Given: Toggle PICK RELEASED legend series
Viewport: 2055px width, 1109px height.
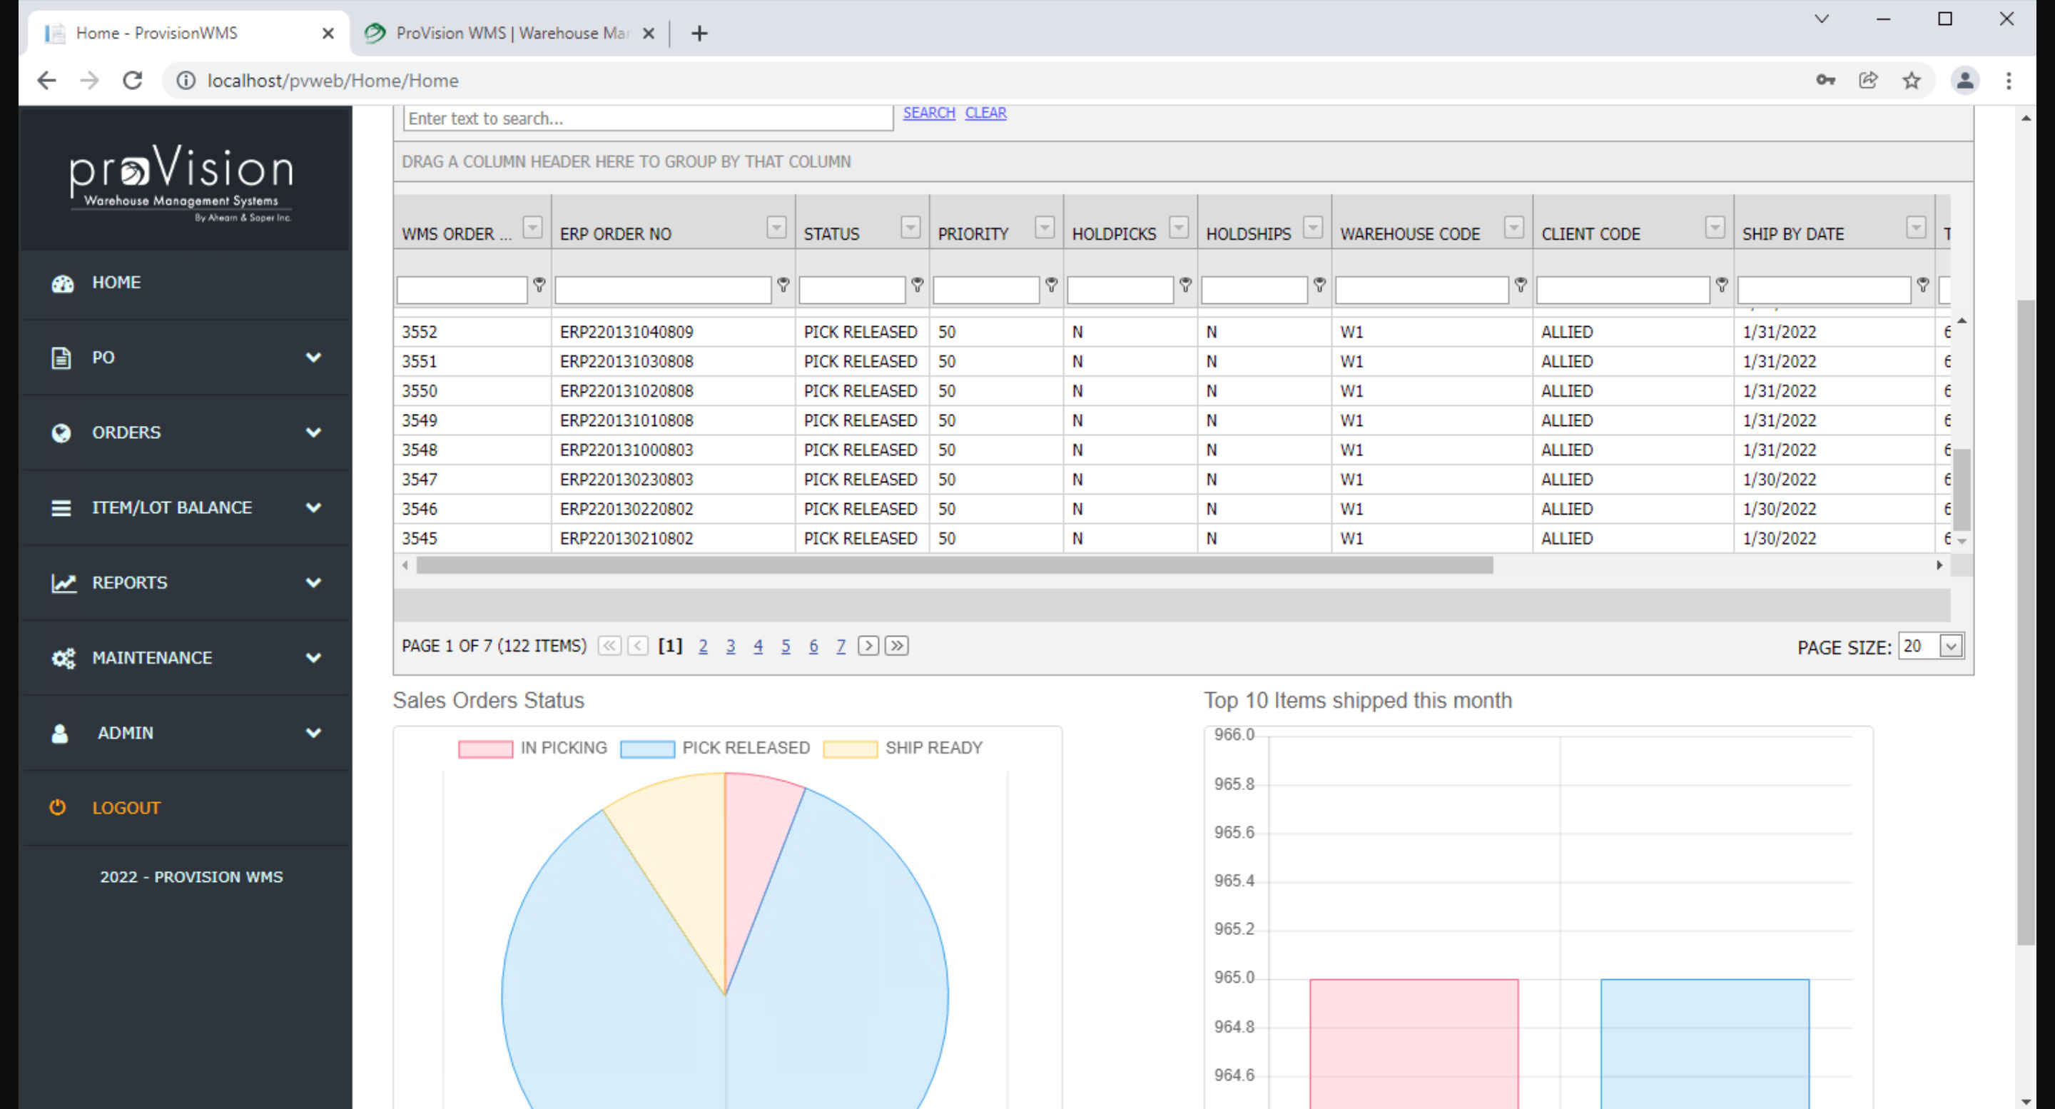Looking at the screenshot, I should 716,749.
